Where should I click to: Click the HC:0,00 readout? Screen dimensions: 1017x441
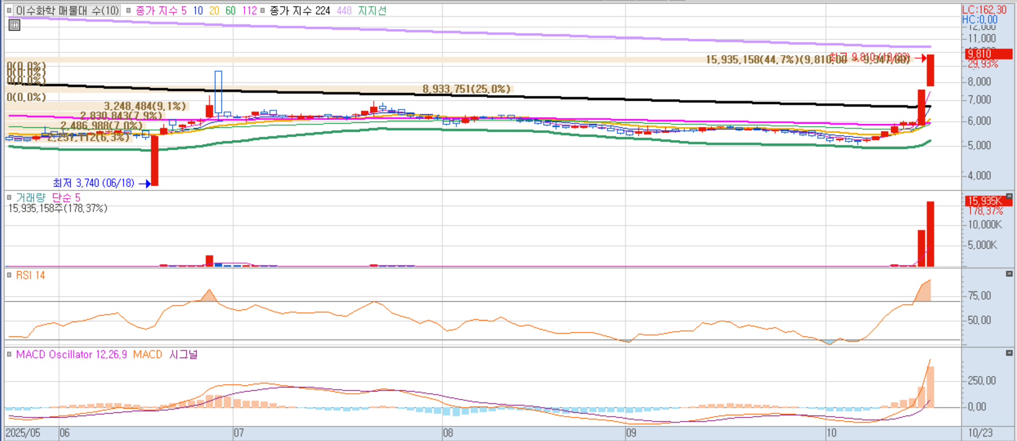(x=980, y=20)
